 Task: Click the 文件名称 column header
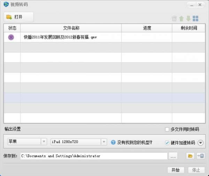tap(71, 28)
